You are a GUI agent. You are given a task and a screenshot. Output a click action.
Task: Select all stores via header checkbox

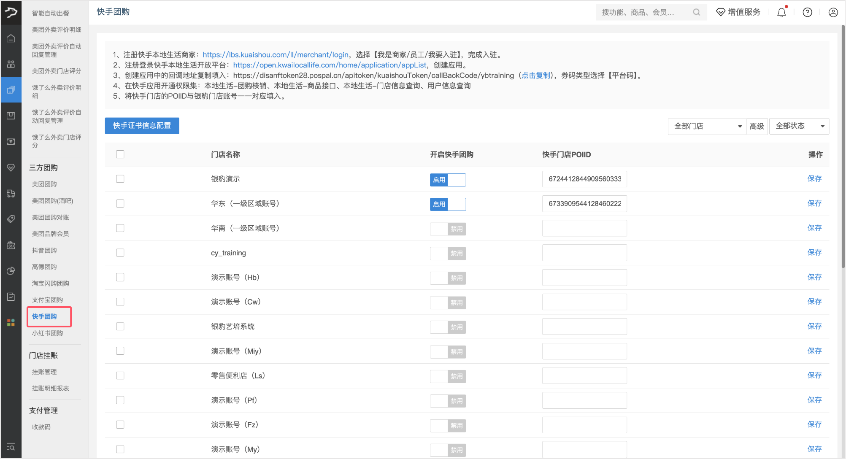coord(120,154)
